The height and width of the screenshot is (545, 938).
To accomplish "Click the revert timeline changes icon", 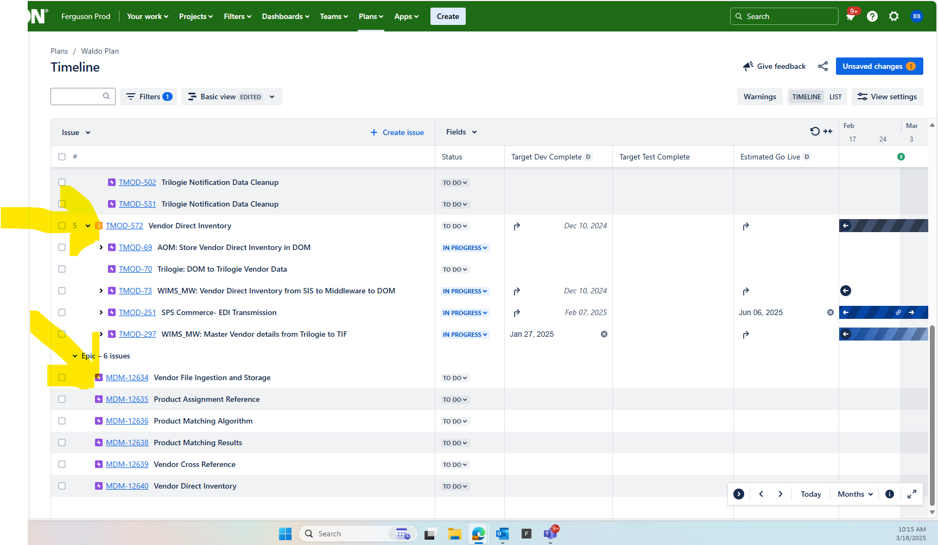I will (814, 131).
